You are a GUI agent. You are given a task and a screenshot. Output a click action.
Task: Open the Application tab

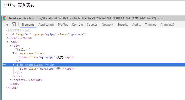coord(46,25)
